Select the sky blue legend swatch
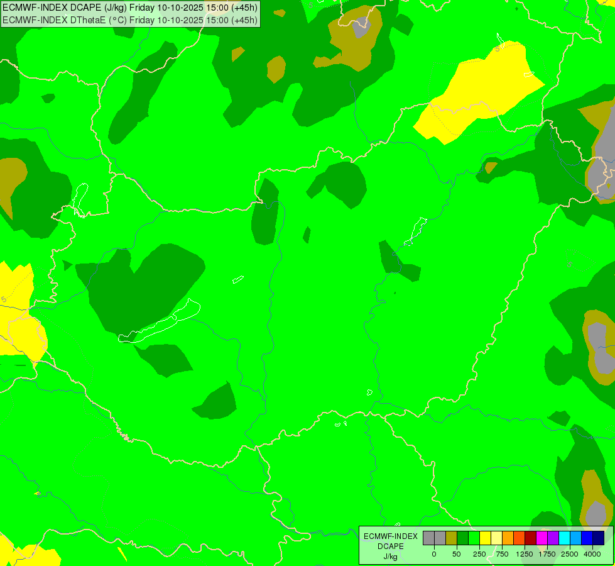The height and width of the screenshot is (566, 615). pyautogui.click(x=576, y=538)
